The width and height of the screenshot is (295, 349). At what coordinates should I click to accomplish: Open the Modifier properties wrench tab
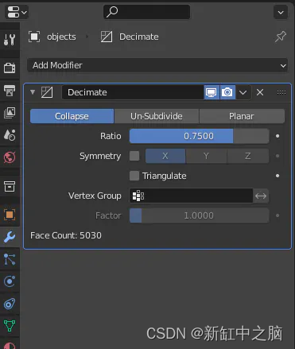point(10,237)
